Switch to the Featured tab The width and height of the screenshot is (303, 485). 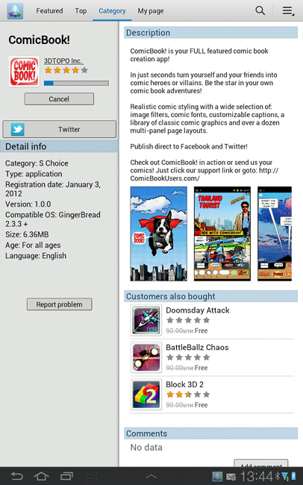(49, 11)
